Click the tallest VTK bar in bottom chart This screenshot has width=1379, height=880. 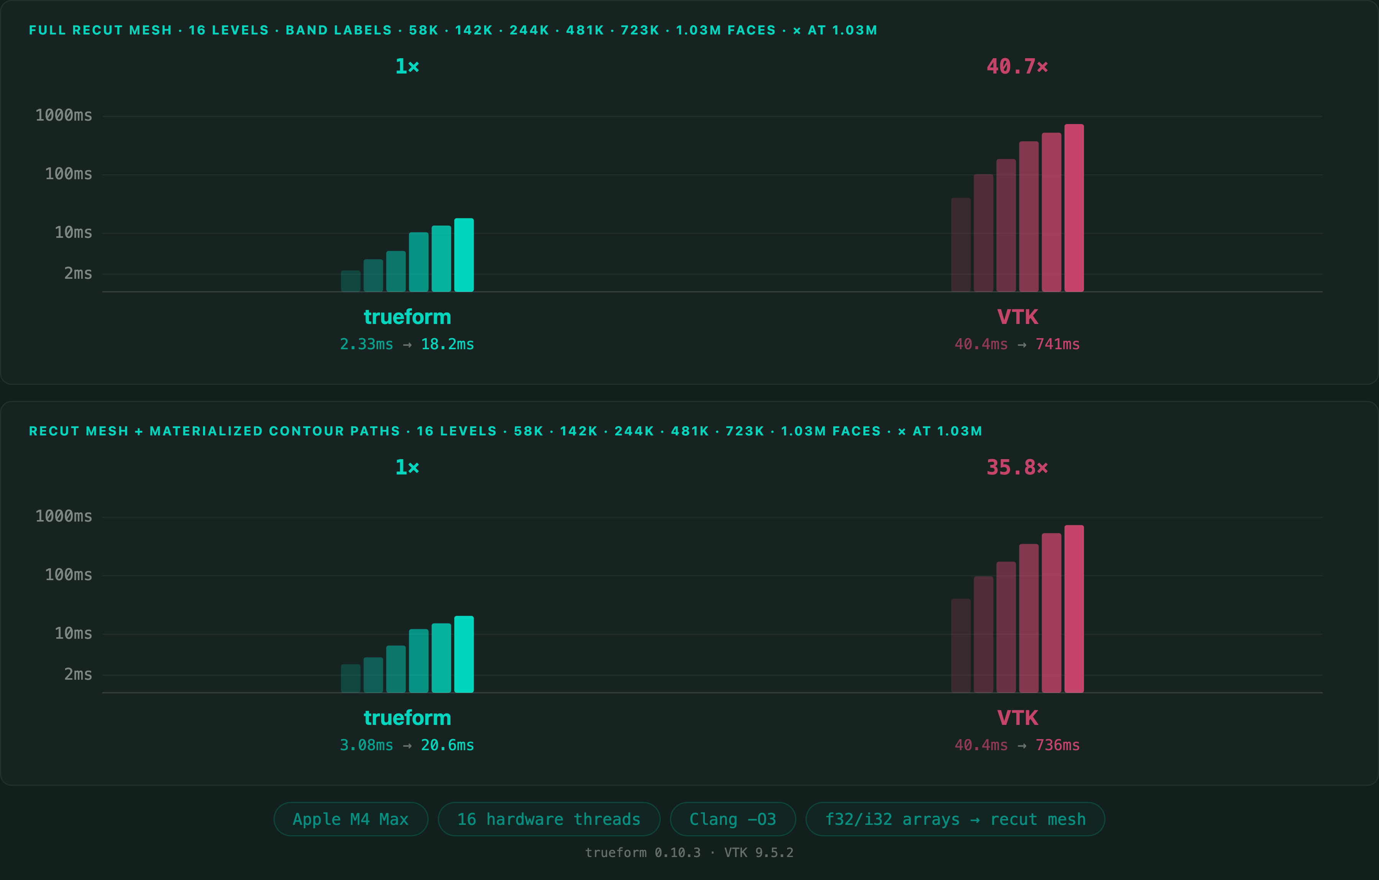pyautogui.click(x=1074, y=608)
